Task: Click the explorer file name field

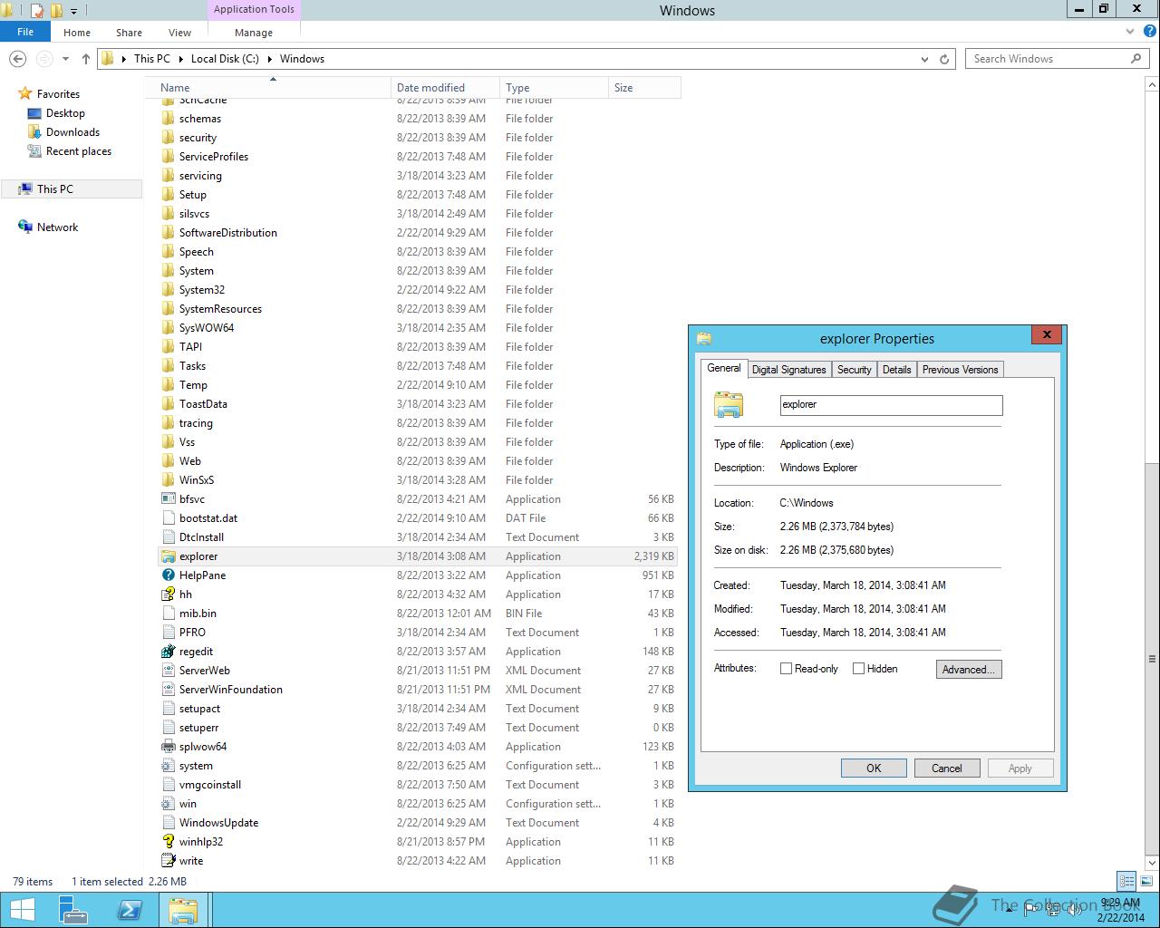Action: pos(891,405)
